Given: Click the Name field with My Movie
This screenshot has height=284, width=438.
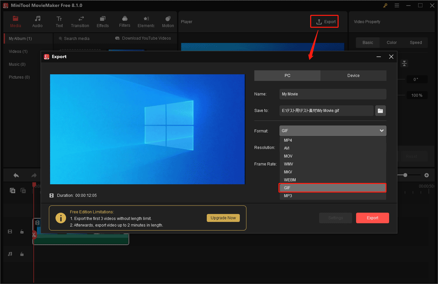Looking at the screenshot, I should 333,94.
